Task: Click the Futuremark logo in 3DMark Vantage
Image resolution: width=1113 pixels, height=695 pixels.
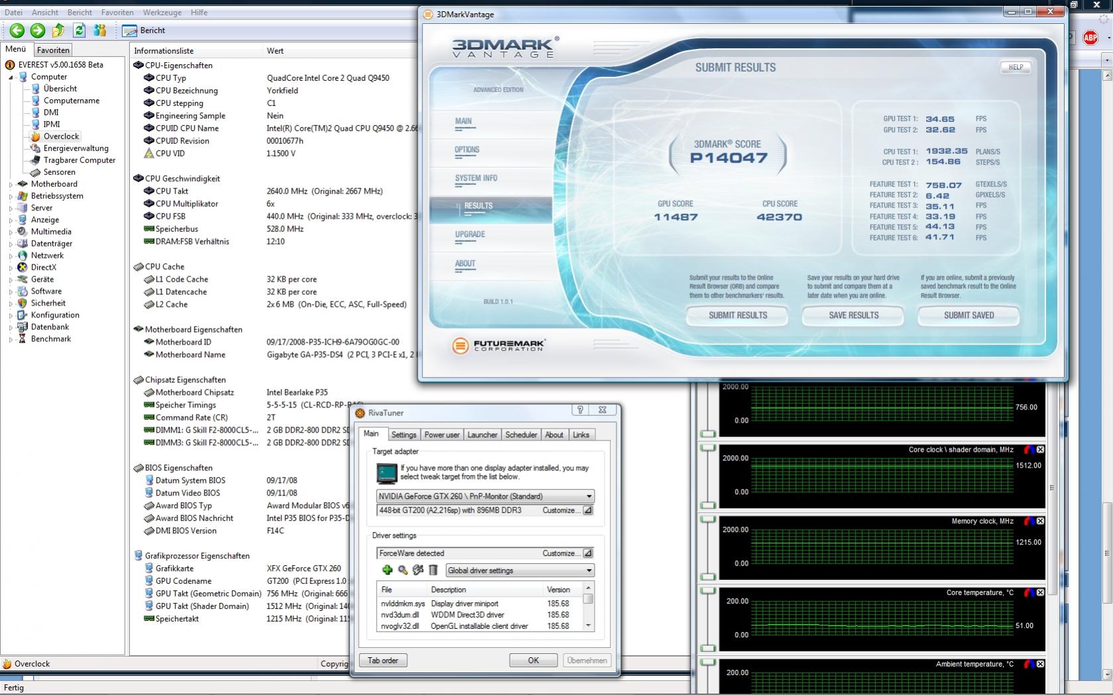Action: pos(498,345)
